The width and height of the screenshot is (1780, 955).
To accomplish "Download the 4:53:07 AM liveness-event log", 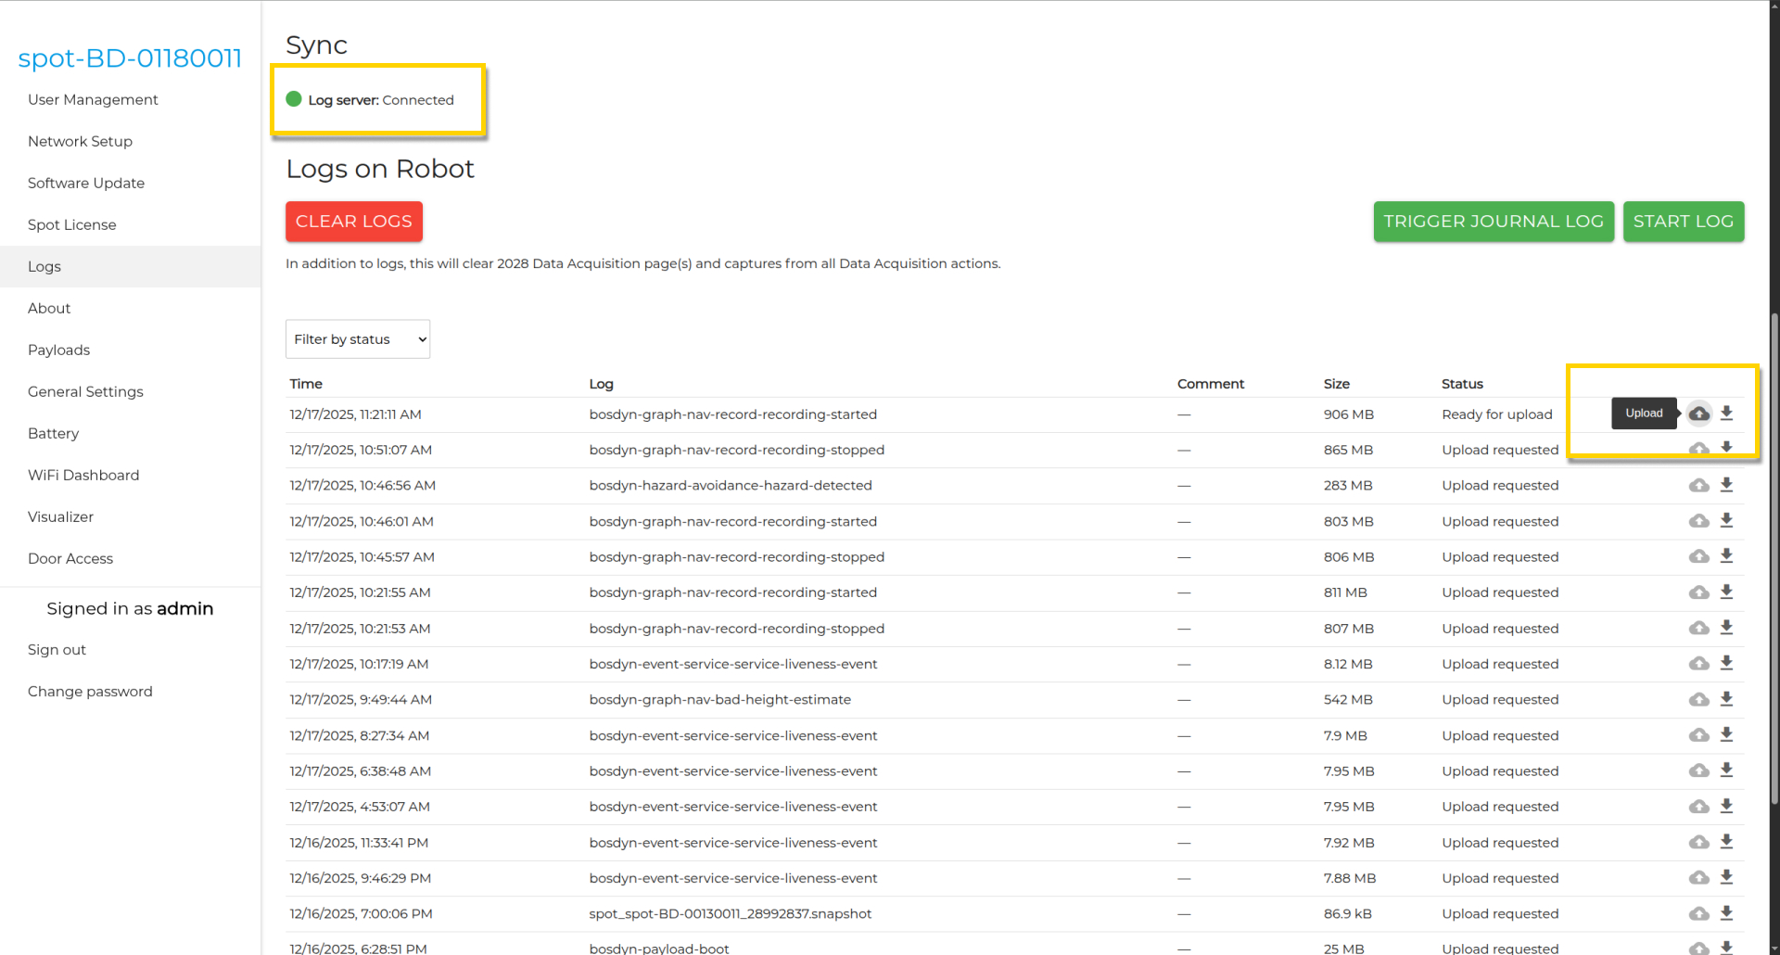I will pos(1726,807).
